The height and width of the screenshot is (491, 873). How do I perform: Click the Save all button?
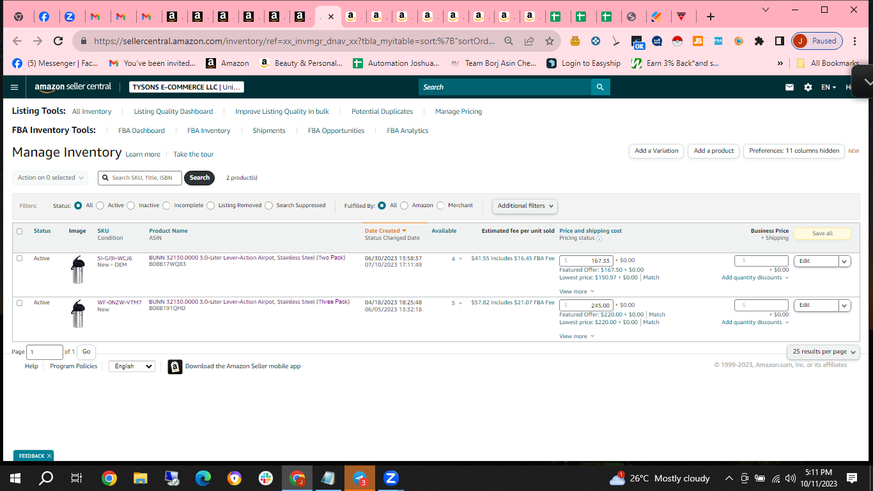tap(822, 233)
